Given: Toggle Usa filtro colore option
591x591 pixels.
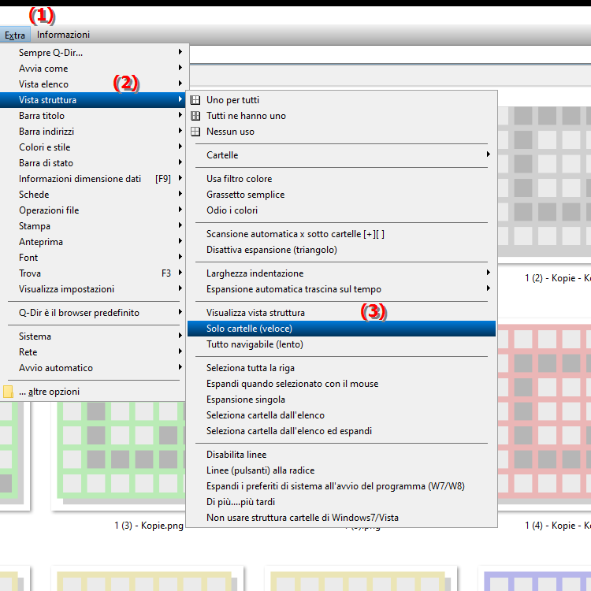Looking at the screenshot, I should (341, 179).
